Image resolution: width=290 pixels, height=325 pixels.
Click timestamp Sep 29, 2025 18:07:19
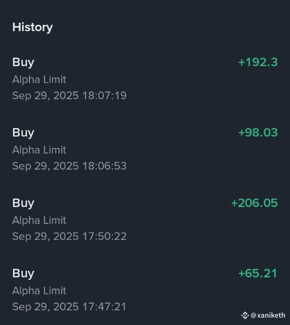point(70,95)
